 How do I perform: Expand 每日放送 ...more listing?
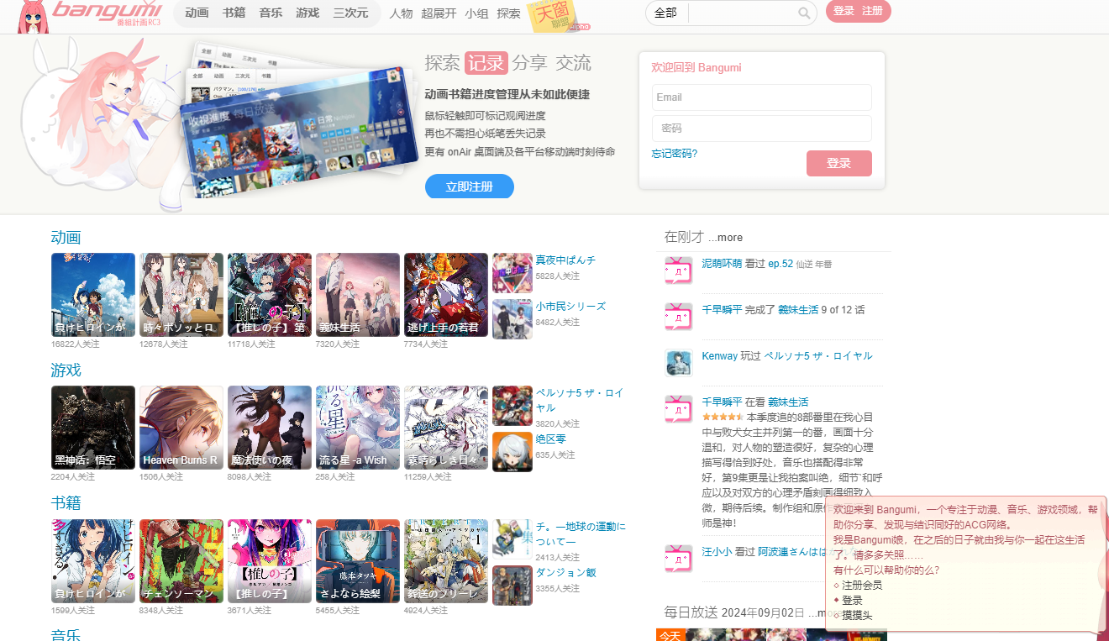(819, 613)
